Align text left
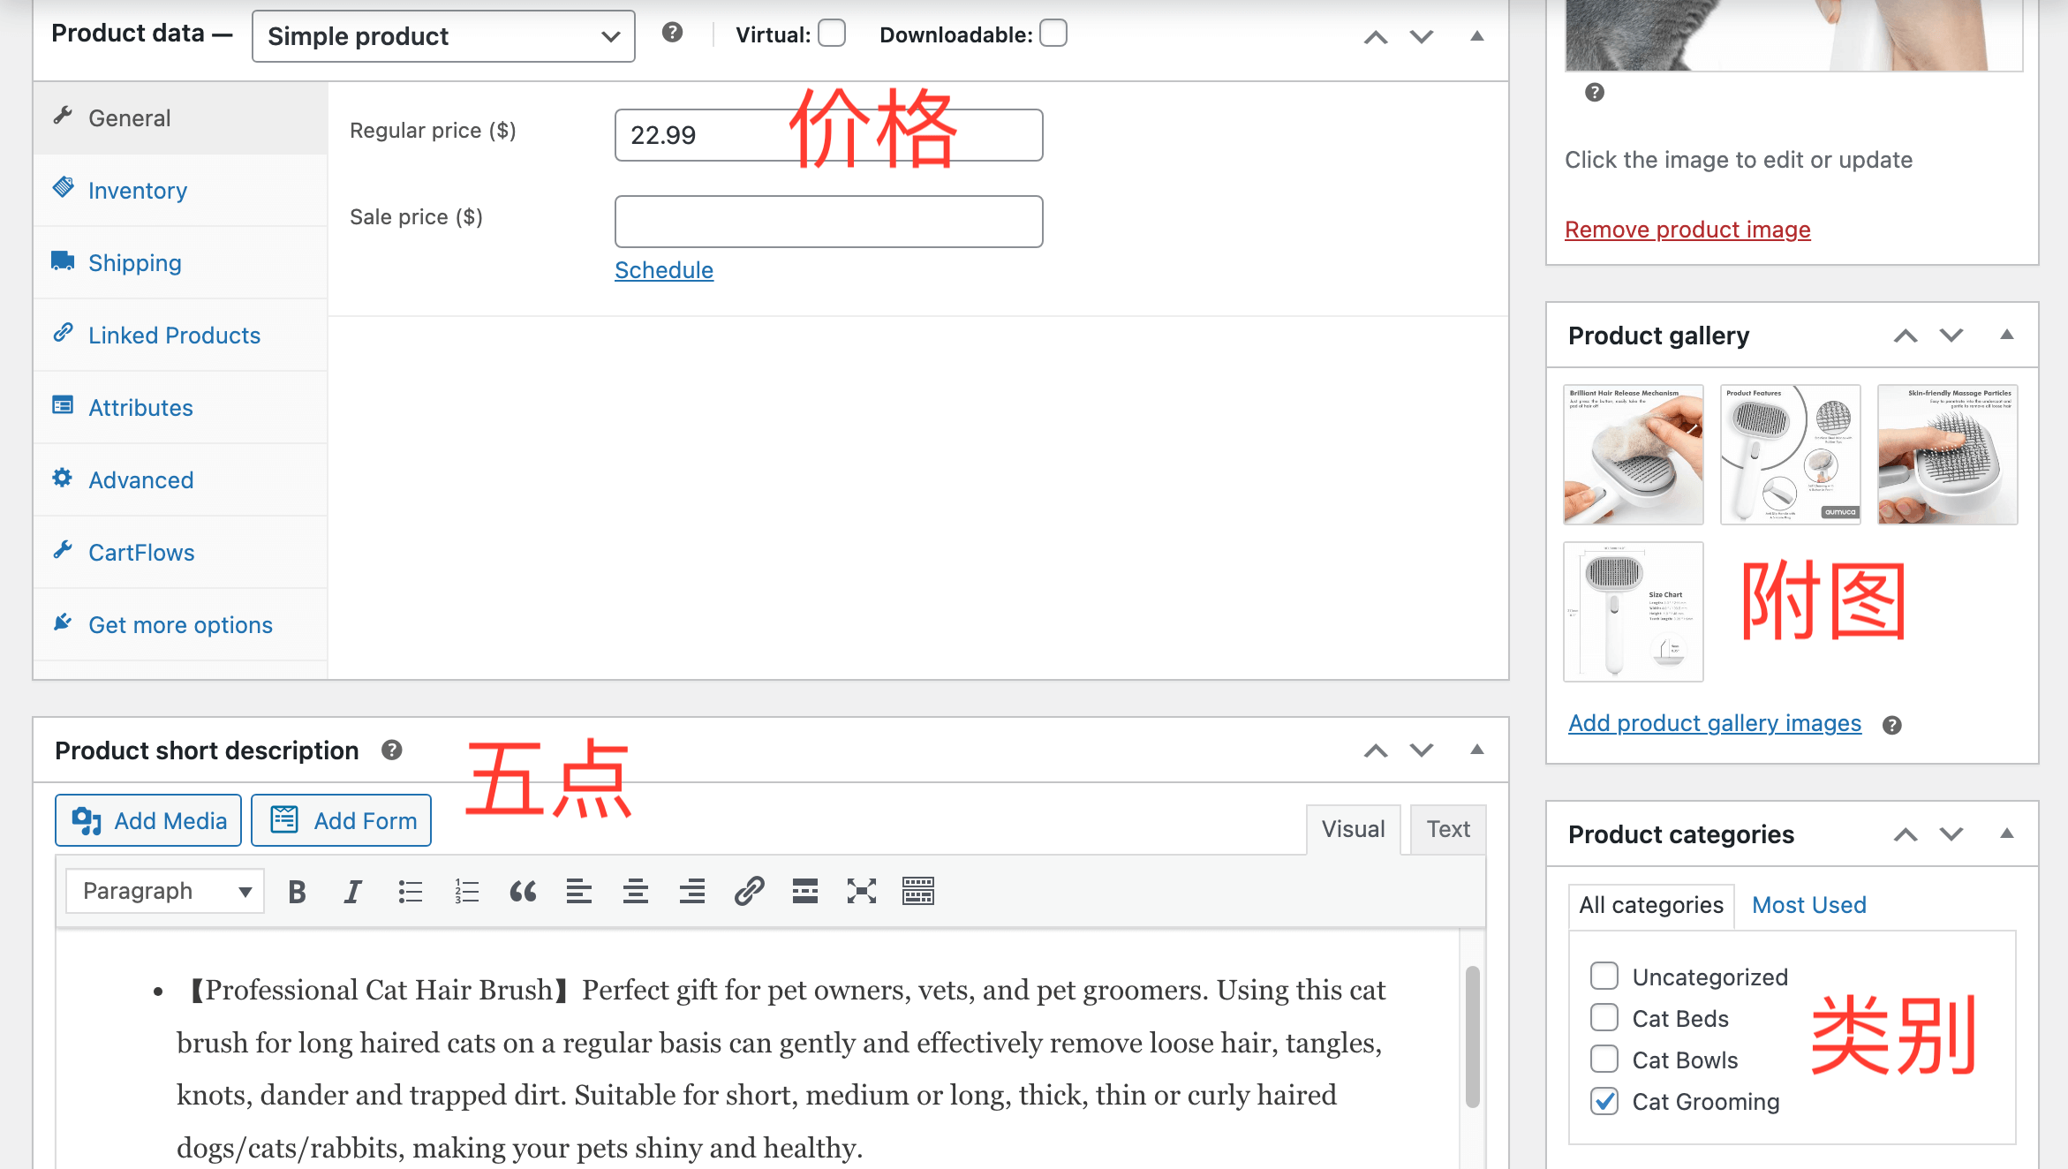The height and width of the screenshot is (1169, 2068). (579, 892)
